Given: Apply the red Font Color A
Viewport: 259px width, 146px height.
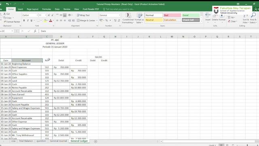Looking at the screenshot, I should 51,20.
